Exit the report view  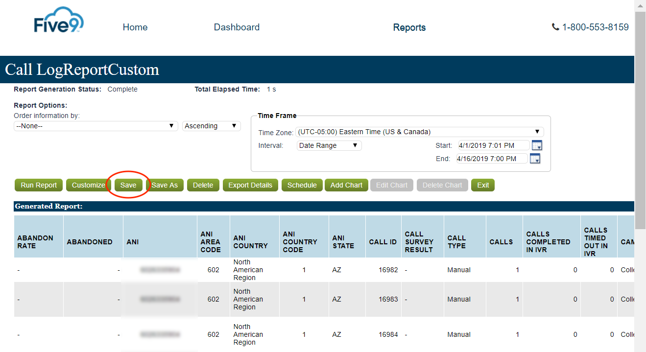pos(482,185)
